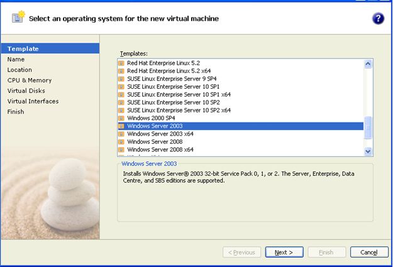Image resolution: width=393 pixels, height=267 pixels.
Task: Open the Virtual Interfaces step
Action: point(33,101)
